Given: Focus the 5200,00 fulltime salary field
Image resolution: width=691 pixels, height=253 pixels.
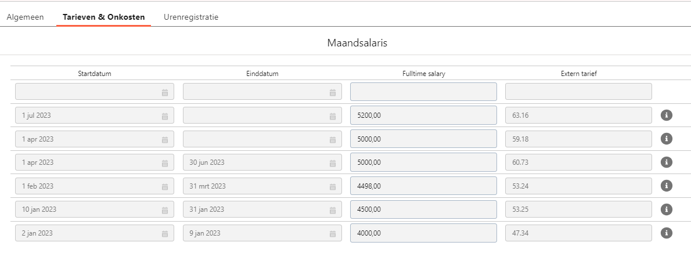Looking at the screenshot, I should 423,115.
